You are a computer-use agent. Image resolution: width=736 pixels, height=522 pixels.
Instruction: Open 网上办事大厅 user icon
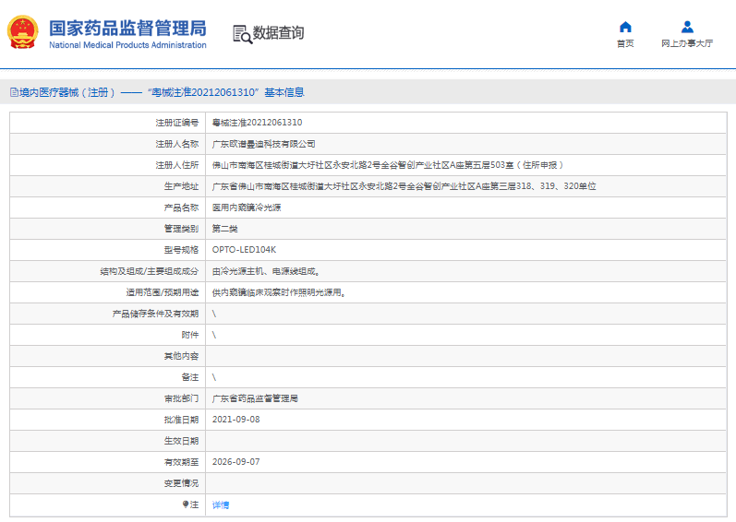pos(687,27)
